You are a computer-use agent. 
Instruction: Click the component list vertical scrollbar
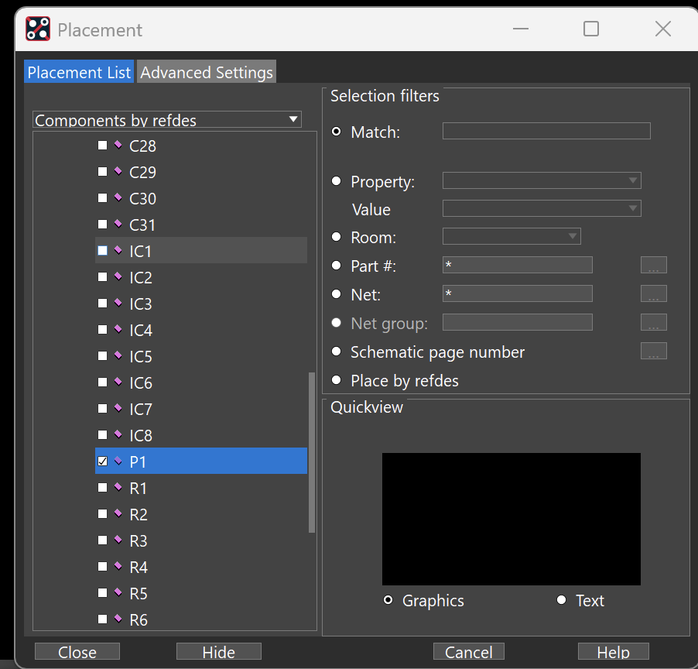tap(312, 452)
